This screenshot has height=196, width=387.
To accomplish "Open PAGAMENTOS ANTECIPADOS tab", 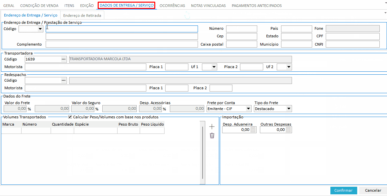I will [257, 5].
